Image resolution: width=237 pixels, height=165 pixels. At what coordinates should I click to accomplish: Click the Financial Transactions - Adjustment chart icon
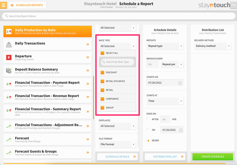click(9, 126)
